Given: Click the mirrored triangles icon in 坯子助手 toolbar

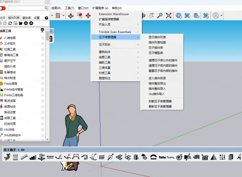Looking at the screenshot, I should tap(214, 157).
